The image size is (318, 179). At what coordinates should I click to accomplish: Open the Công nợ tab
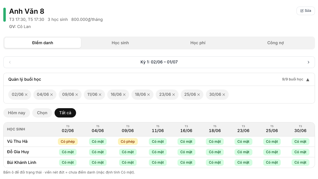pos(275,43)
